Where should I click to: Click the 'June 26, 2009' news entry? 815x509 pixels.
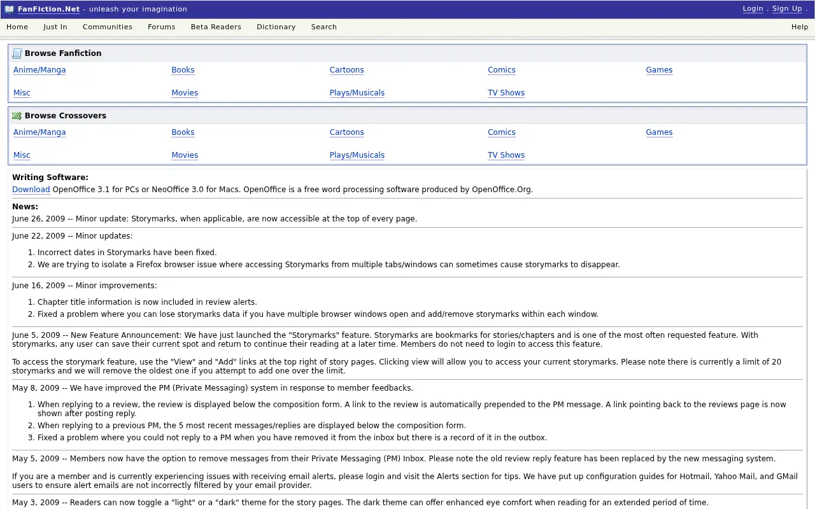tap(215, 219)
